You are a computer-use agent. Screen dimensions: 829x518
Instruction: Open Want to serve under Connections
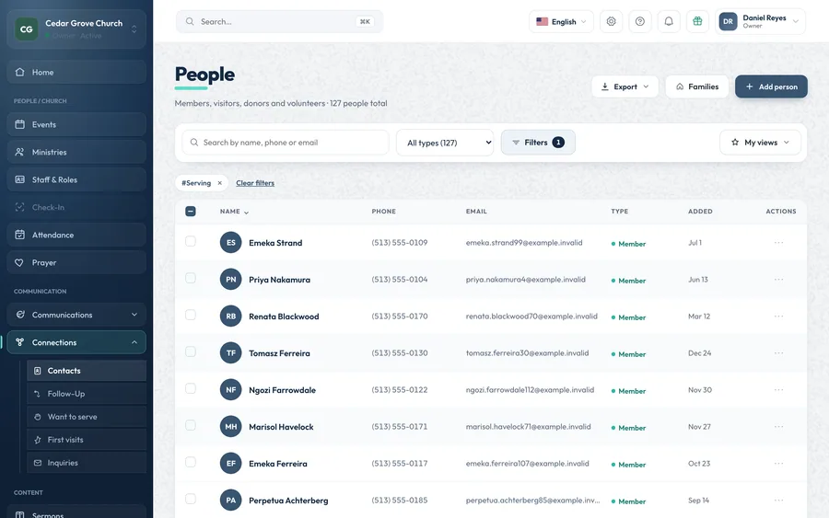click(x=87, y=417)
